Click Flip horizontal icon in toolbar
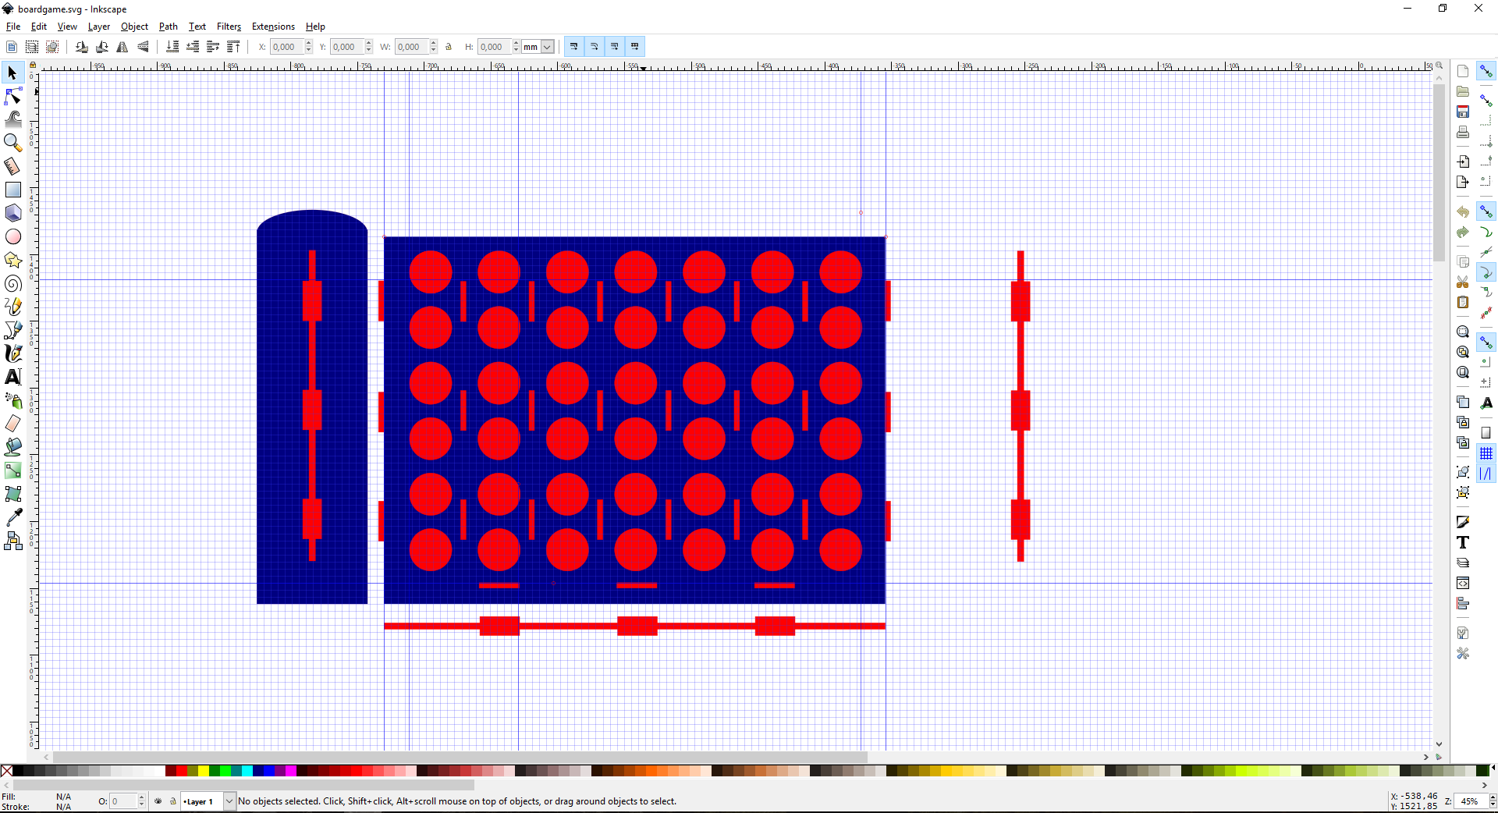1498x813 pixels. 122,47
